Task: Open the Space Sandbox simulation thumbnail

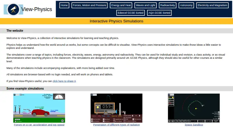Action: pos(194,108)
